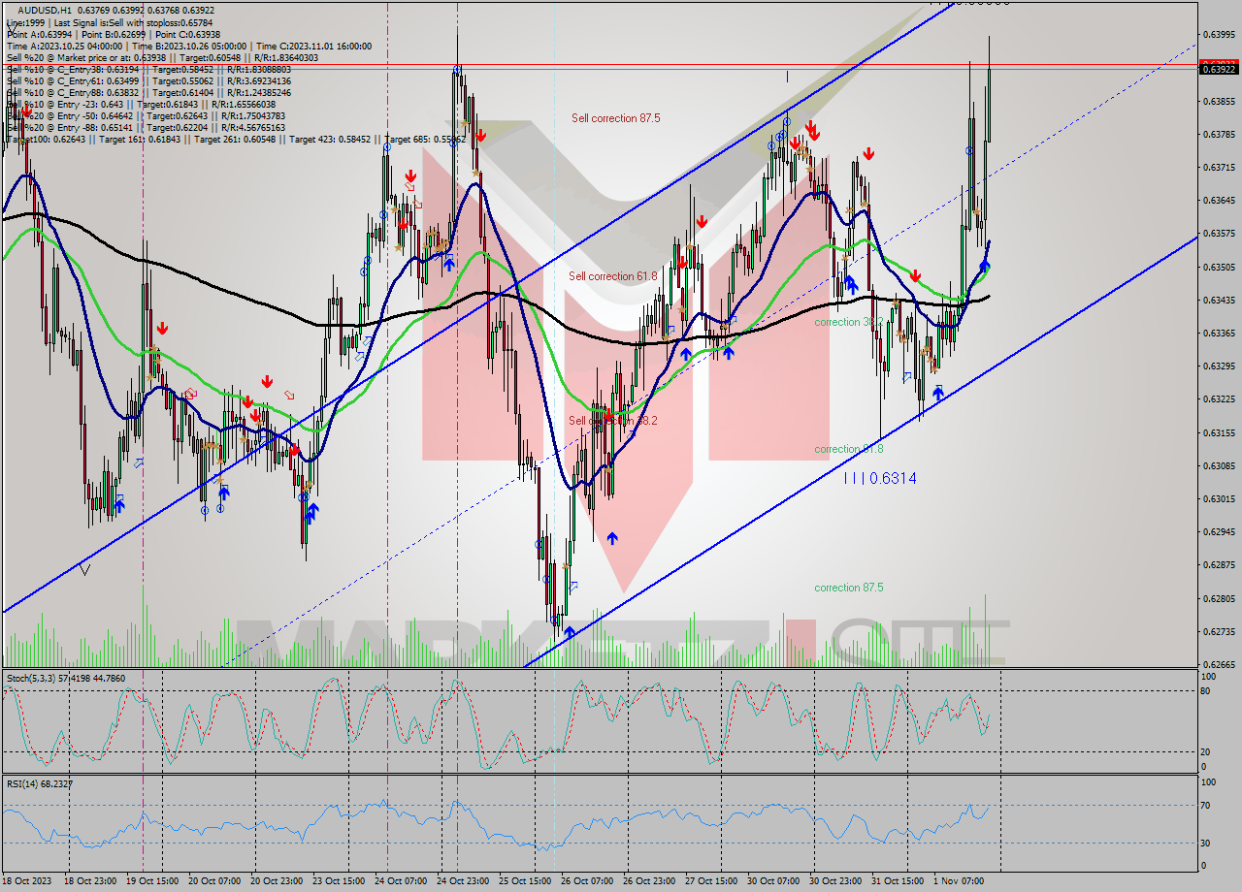Click the '26 Oct 07:00' time axis label
Viewport: 1242px width, 892px height.
click(588, 881)
